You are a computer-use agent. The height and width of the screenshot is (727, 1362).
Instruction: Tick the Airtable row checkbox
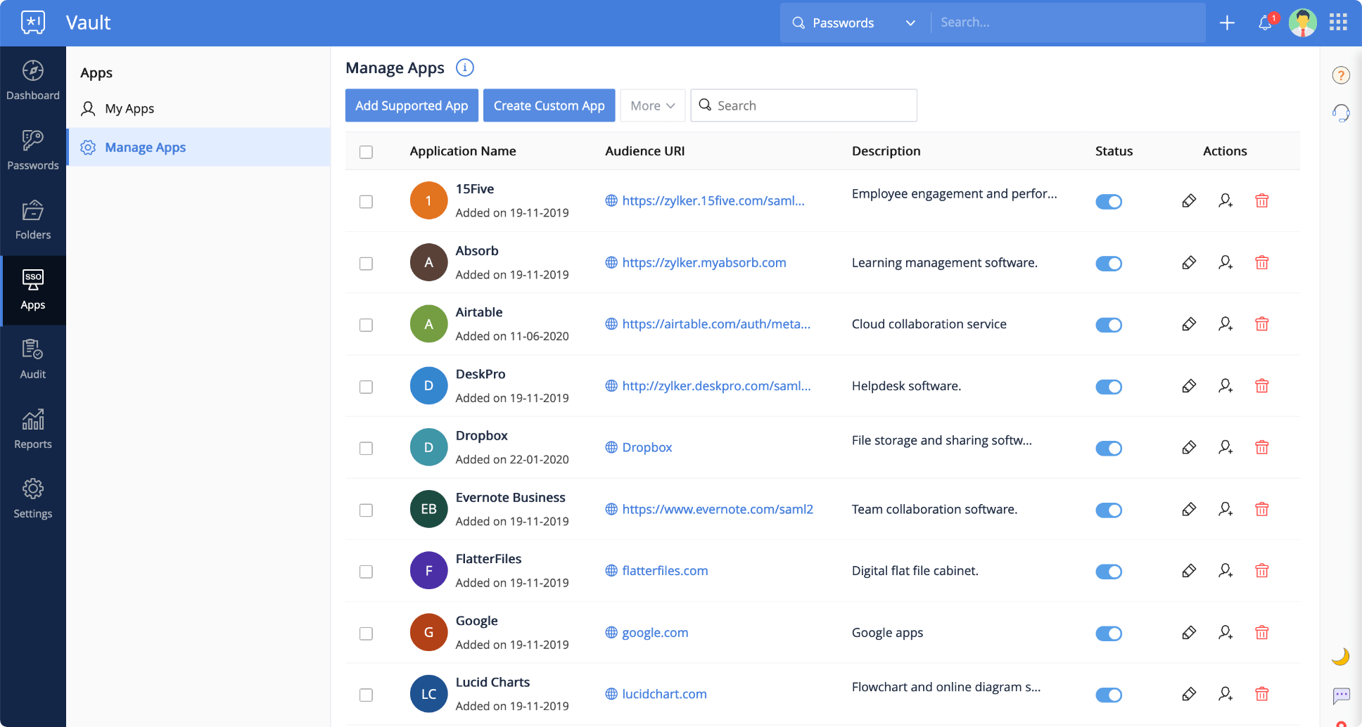coord(366,325)
